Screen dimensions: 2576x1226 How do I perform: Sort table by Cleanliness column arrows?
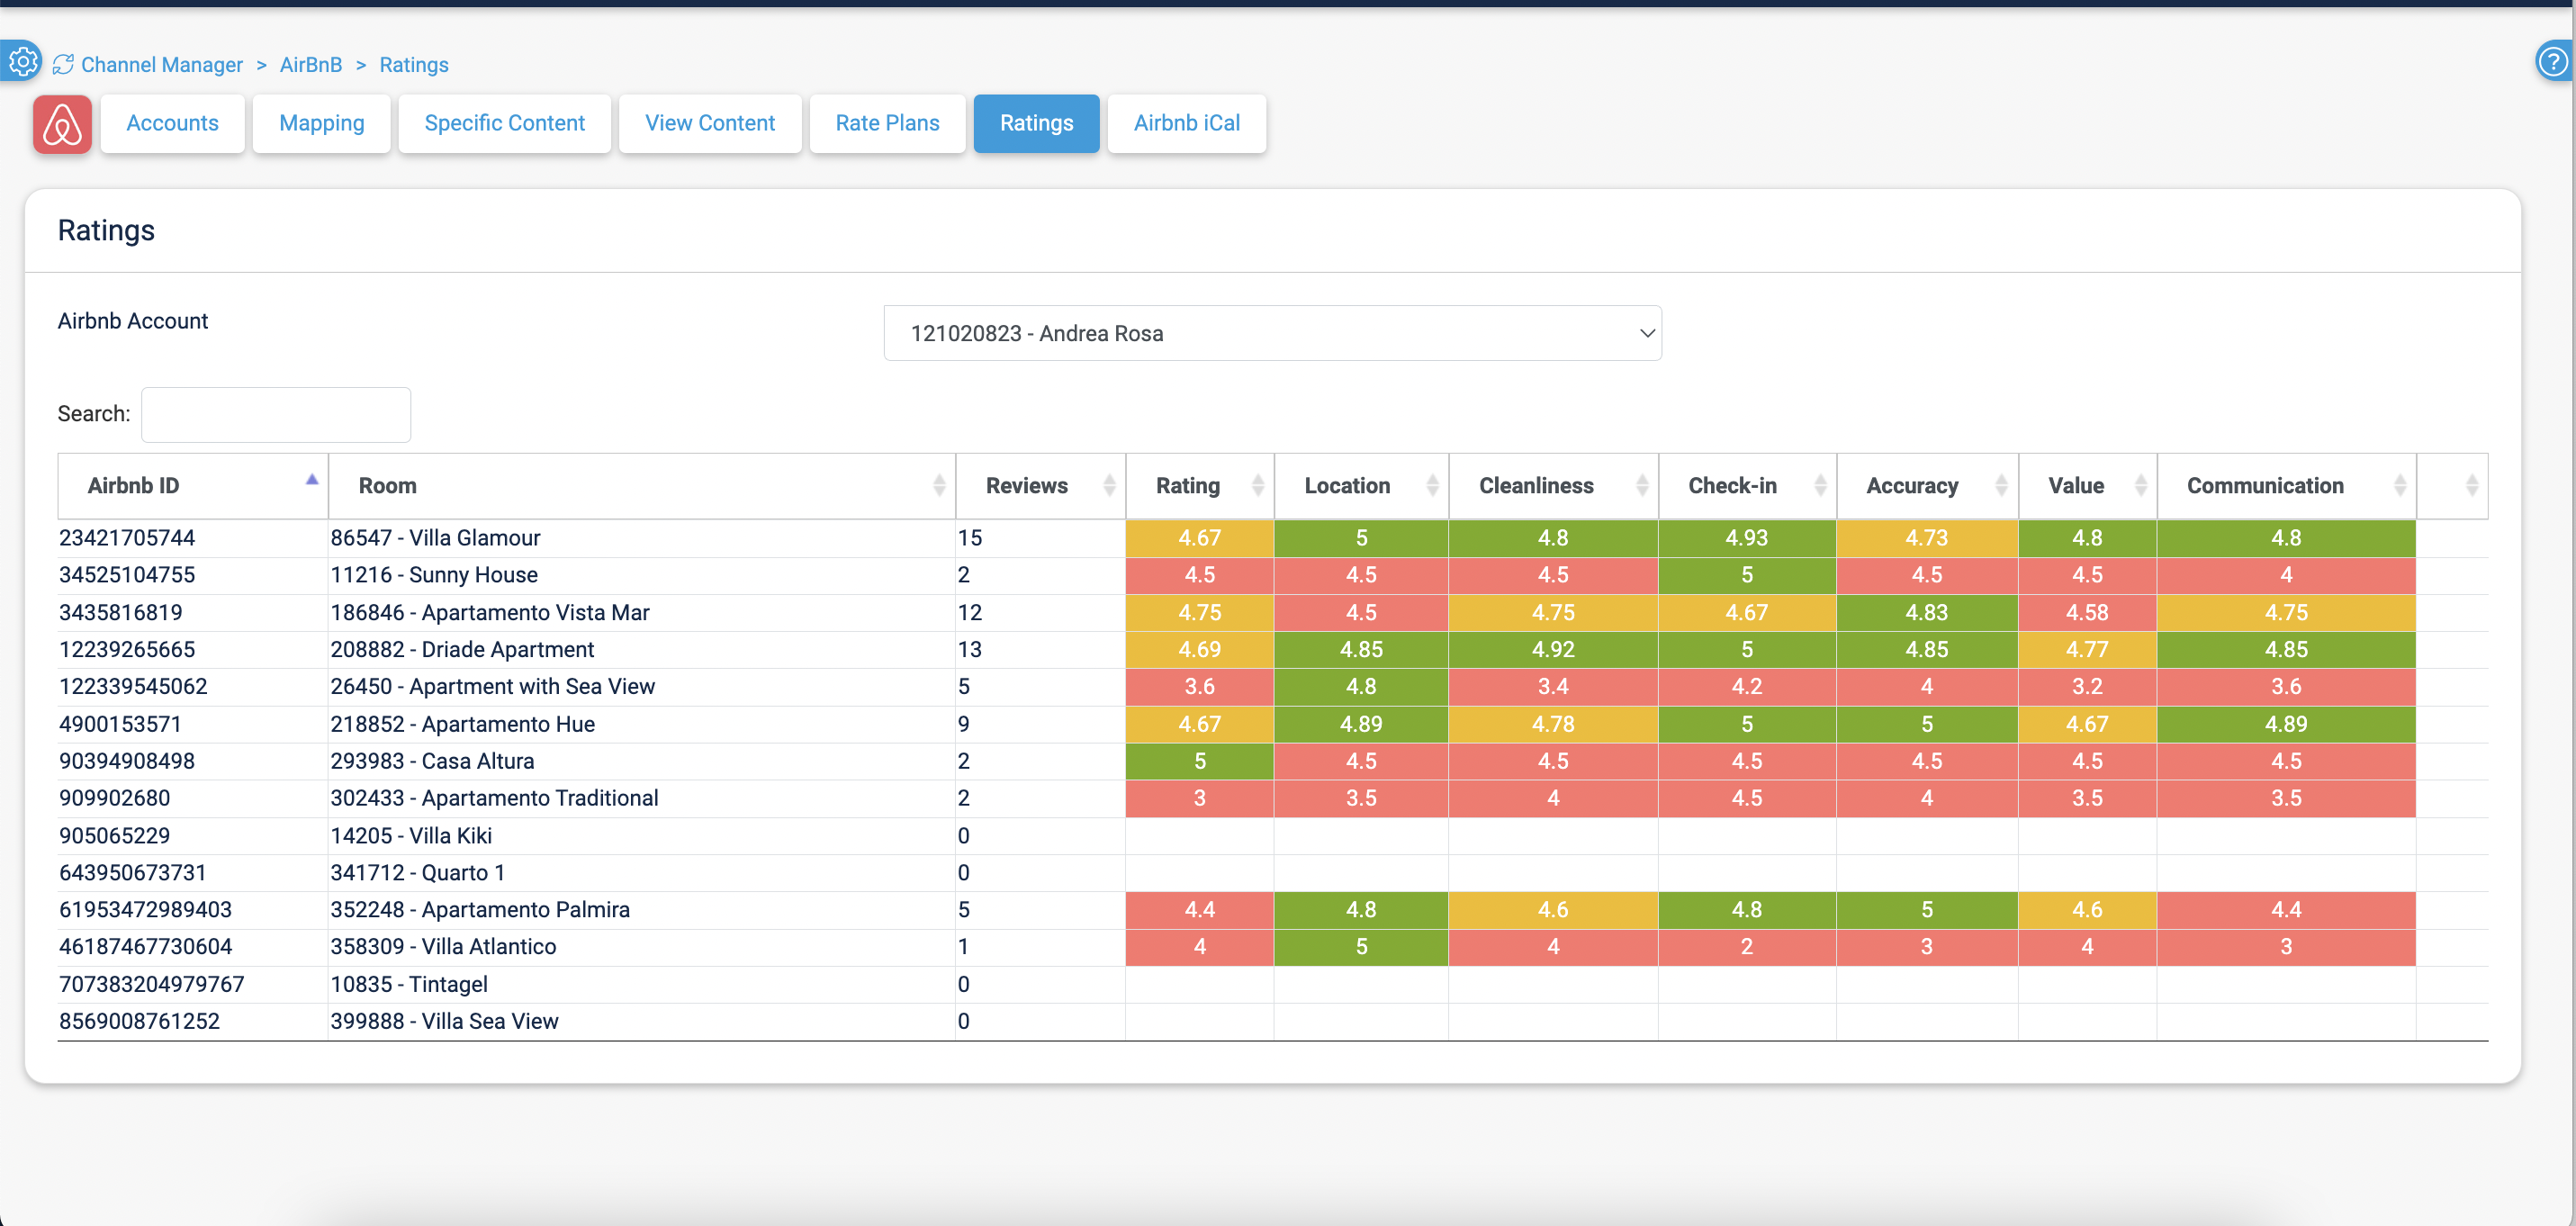coord(1642,486)
